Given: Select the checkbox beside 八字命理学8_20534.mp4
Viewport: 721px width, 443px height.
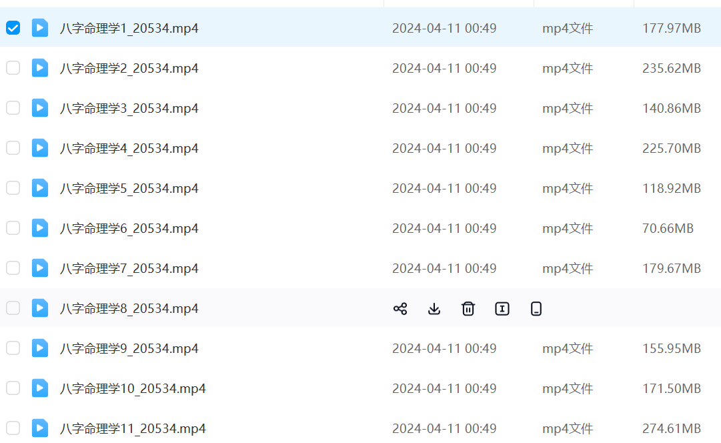Looking at the screenshot, I should [13, 308].
